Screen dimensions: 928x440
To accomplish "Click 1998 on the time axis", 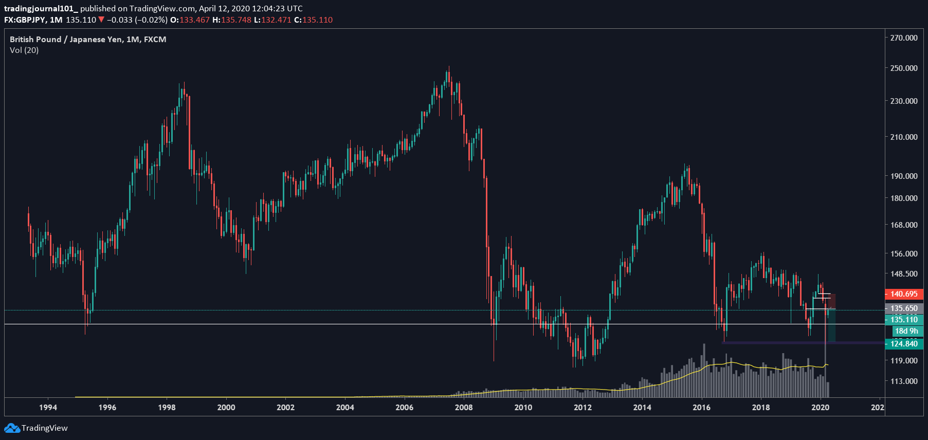I will [167, 407].
